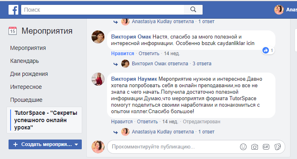This screenshot has height=159, width=297.
Task: Open the Создать мероприятие dropdown arrow
Action: pos(76,144)
